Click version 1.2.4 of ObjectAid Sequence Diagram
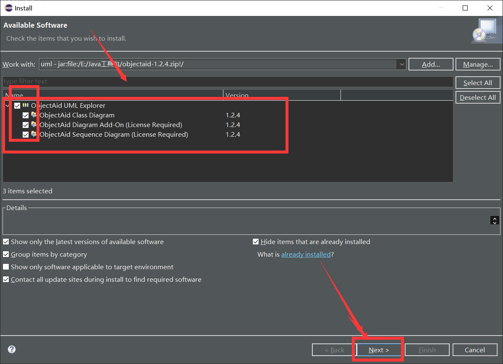The height and width of the screenshot is (364, 503). pyautogui.click(x=233, y=134)
